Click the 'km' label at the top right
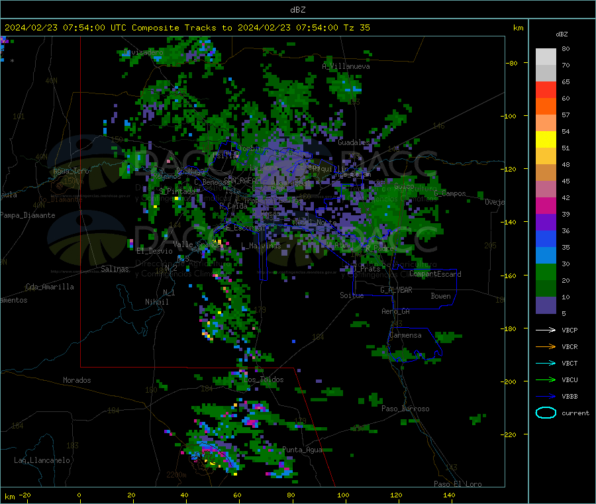This screenshot has width=596, height=504. click(518, 28)
